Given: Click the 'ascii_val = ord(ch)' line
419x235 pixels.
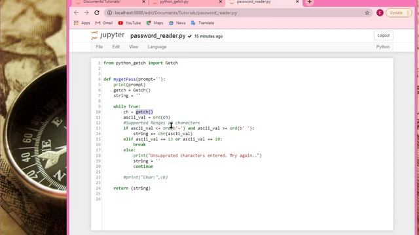Looking at the screenshot, I should 147,117.
